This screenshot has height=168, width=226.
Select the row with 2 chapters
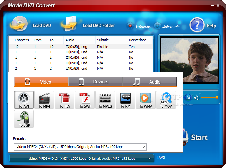[81, 68]
